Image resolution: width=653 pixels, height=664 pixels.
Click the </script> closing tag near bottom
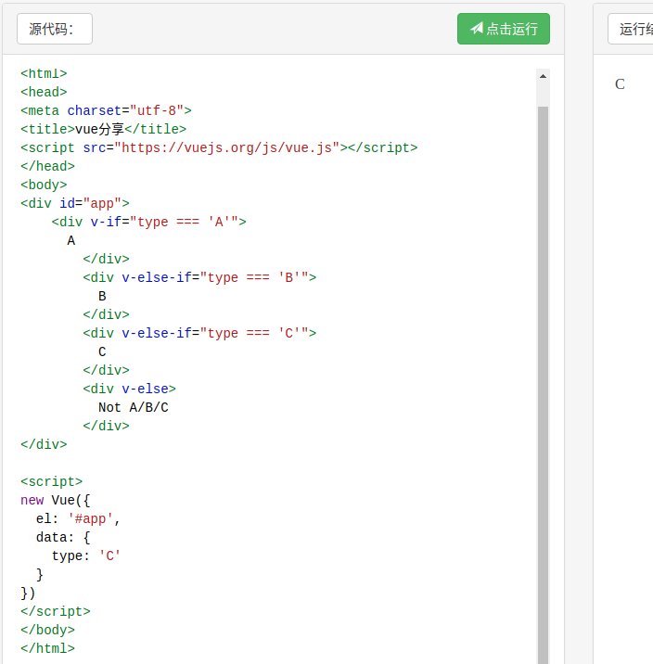click(x=56, y=611)
